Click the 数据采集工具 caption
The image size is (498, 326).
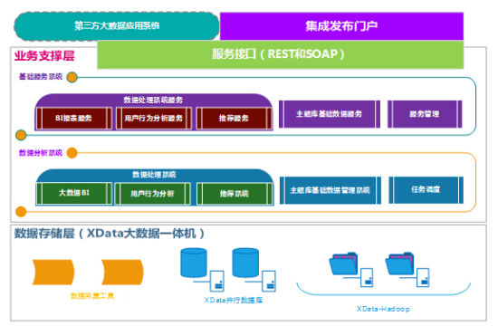(x=92, y=296)
